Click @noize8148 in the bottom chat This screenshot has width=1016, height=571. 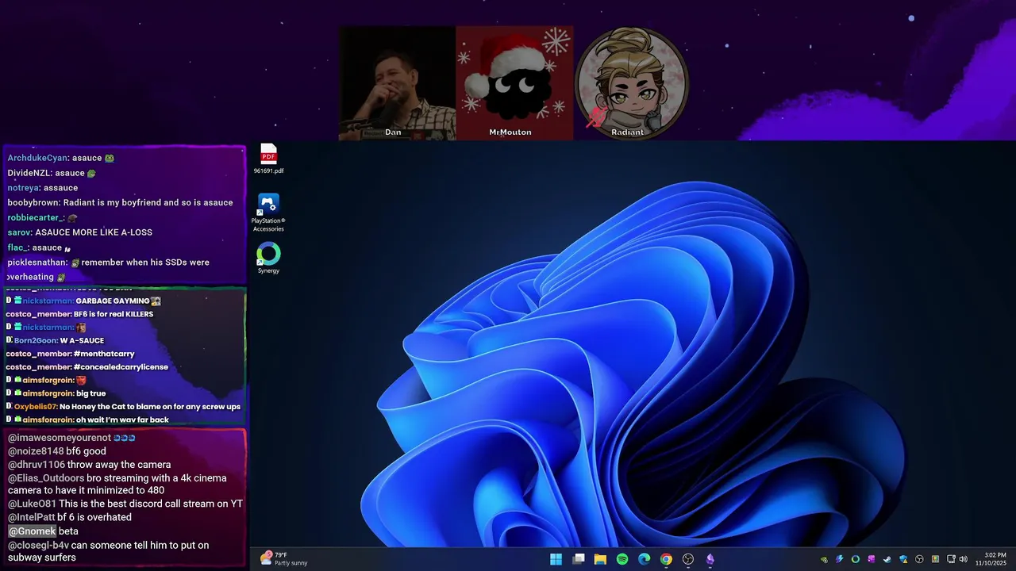(36, 451)
